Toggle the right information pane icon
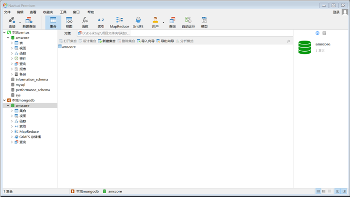This screenshot has width=350, height=197. [x=344, y=191]
